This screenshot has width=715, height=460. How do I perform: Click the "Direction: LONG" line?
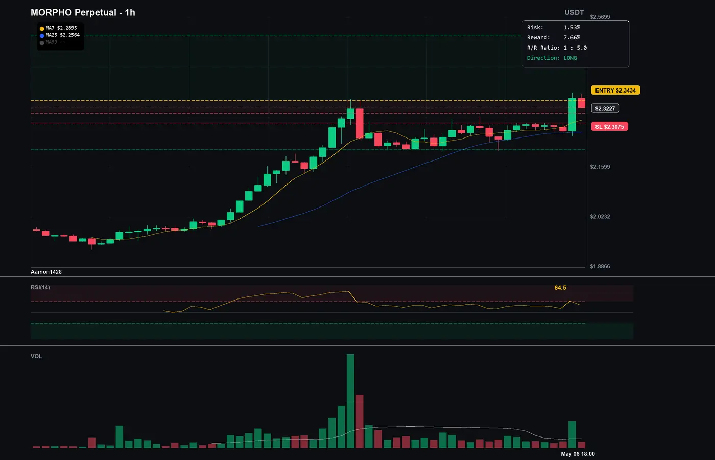coord(552,58)
